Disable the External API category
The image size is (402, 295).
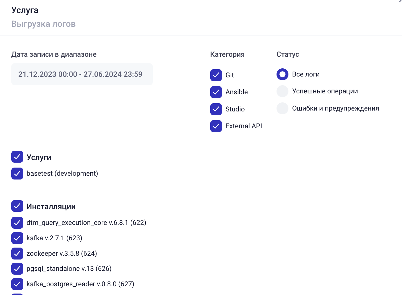(216, 126)
